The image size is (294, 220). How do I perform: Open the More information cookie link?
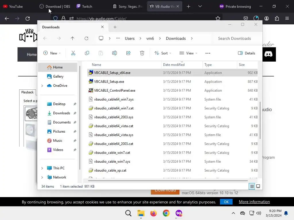pos(254,202)
